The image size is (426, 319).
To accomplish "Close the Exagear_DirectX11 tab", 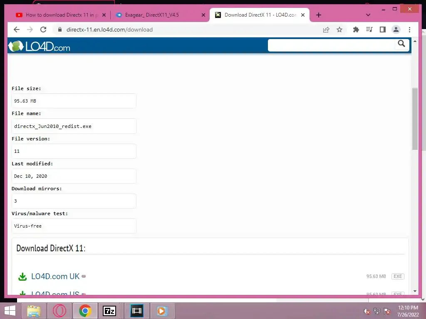I will [203, 15].
